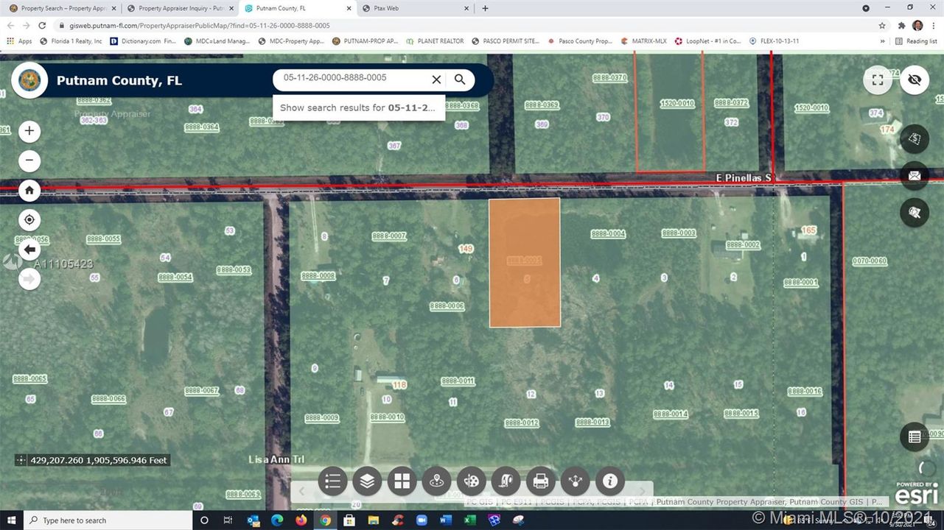Enter full screen map mode
Image resolution: width=944 pixels, height=530 pixels.
tap(878, 80)
